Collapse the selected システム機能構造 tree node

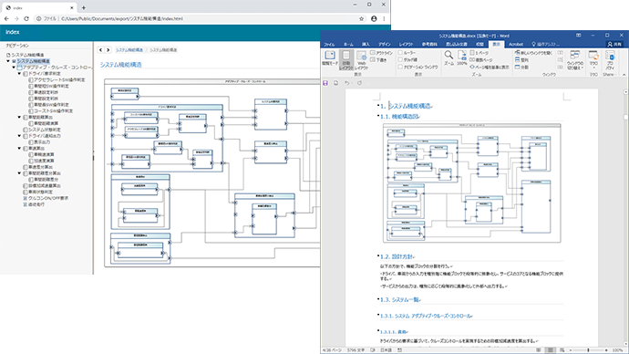(8, 61)
